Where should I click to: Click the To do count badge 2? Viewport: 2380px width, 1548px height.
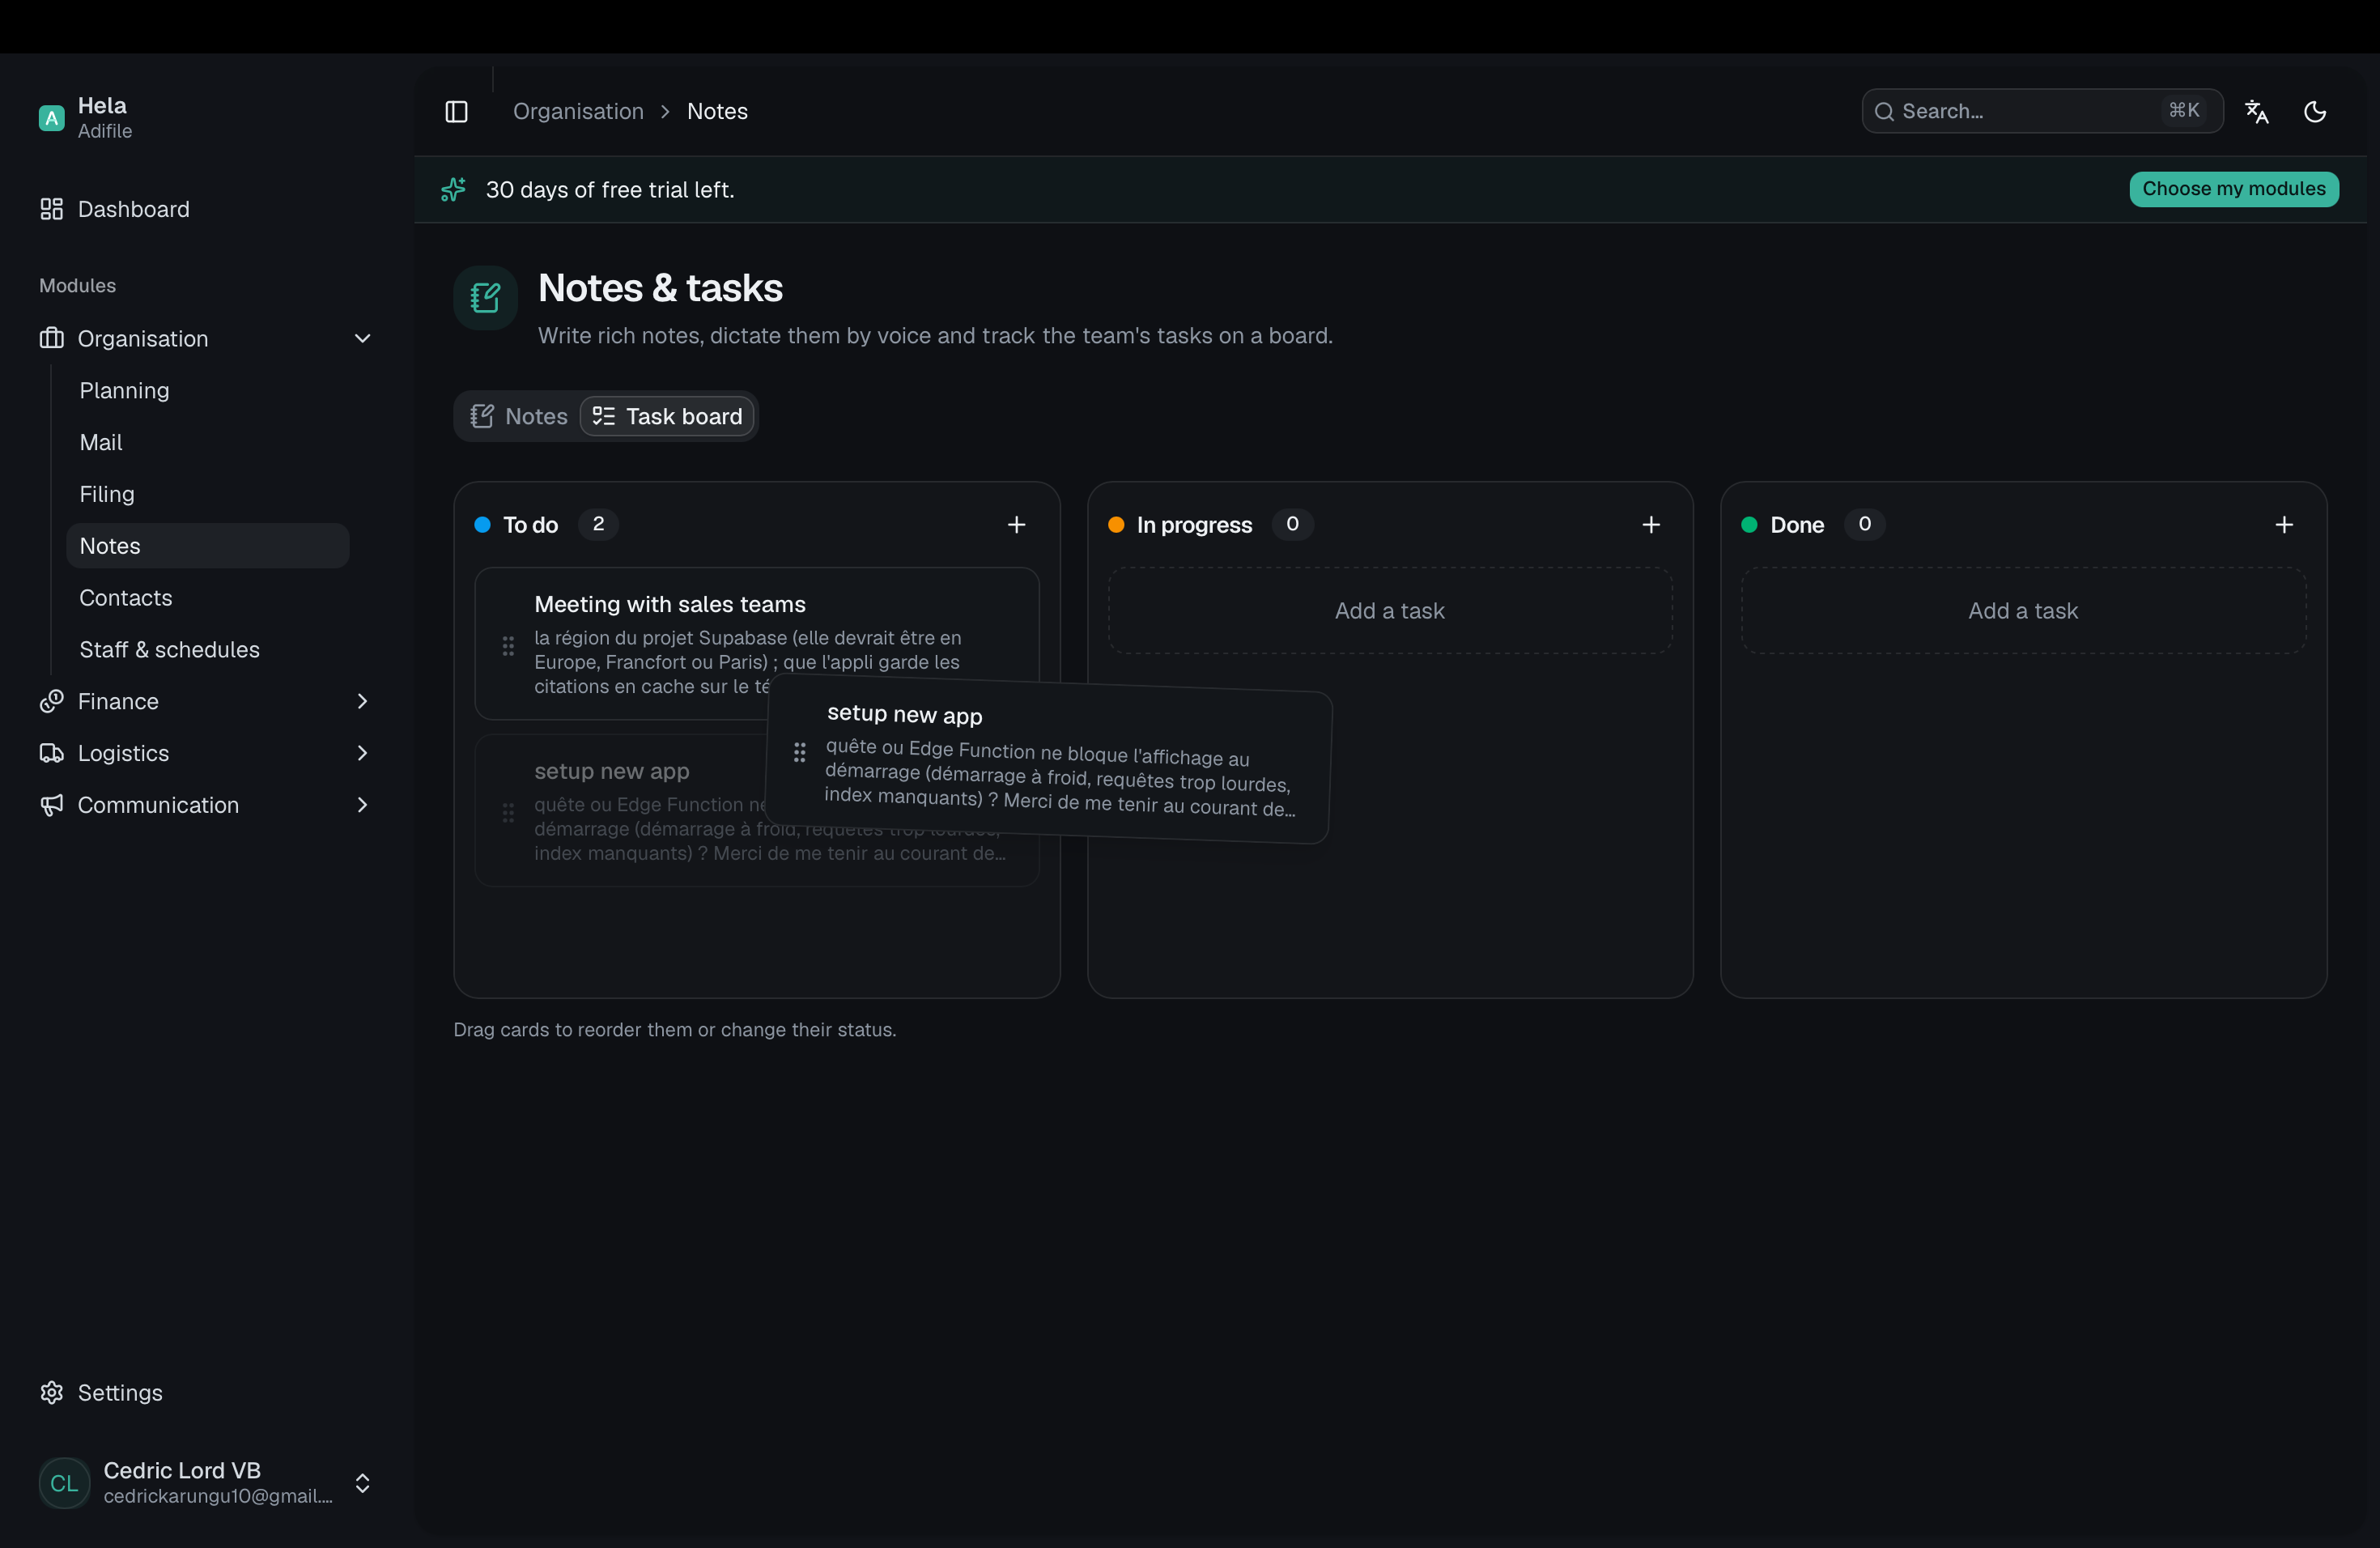(598, 524)
